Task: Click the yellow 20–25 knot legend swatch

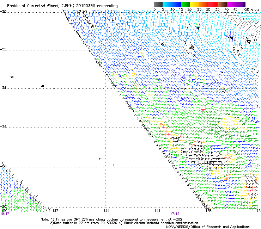Action: pyautogui.click(x=195, y=4)
